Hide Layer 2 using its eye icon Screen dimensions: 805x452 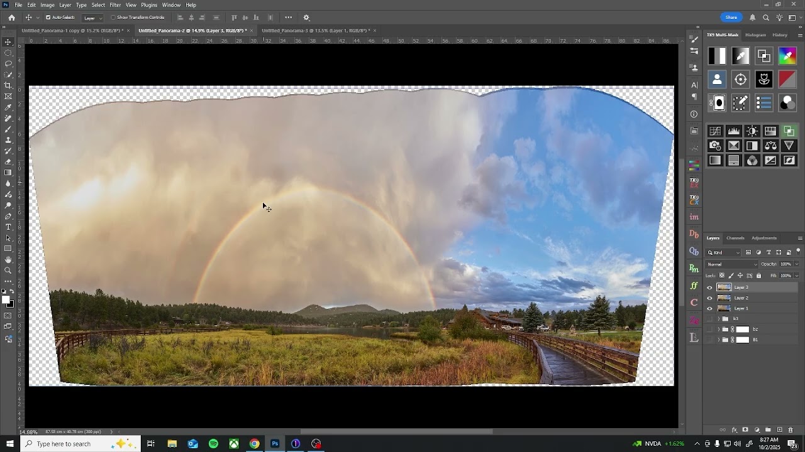(x=710, y=298)
